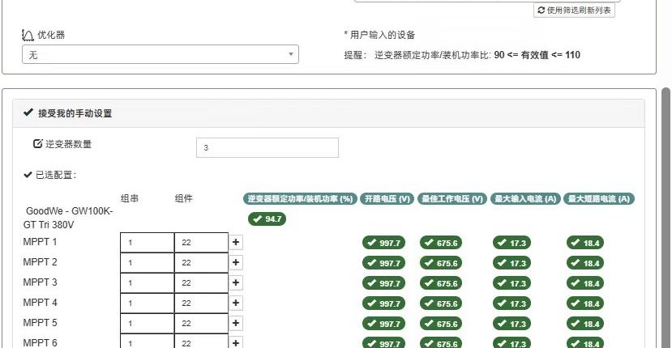Click the MPPT 1 组串 input field
This screenshot has height=348, width=672.
[147, 242]
